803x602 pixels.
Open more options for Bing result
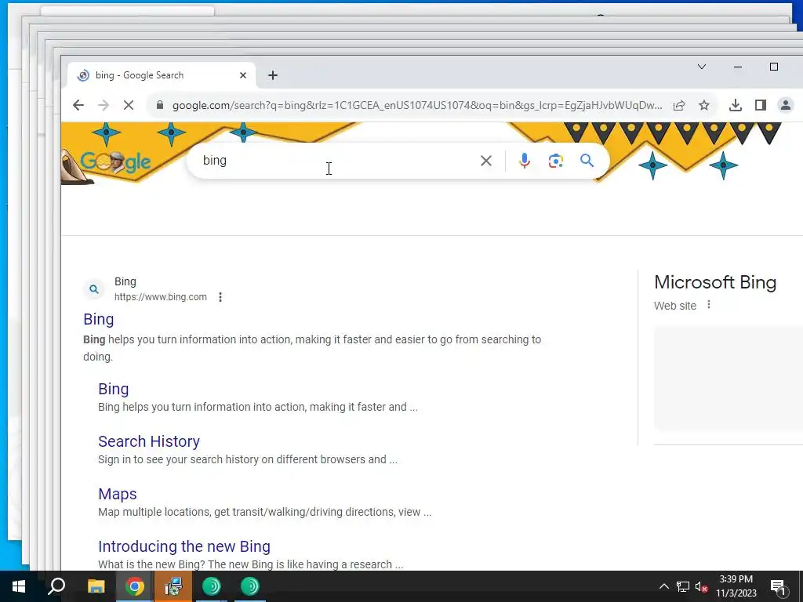(x=220, y=297)
